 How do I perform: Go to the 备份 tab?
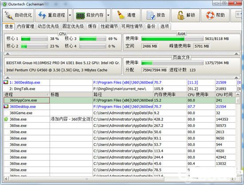click(x=151, y=27)
